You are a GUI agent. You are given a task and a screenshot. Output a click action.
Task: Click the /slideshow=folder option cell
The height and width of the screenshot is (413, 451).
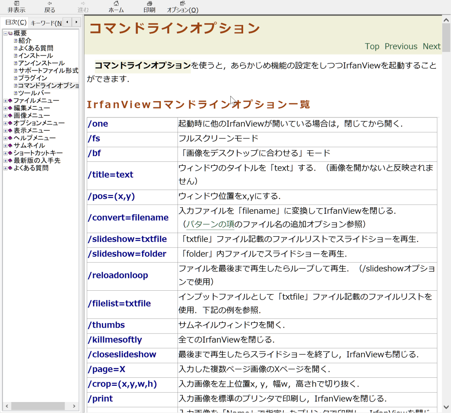pos(132,255)
